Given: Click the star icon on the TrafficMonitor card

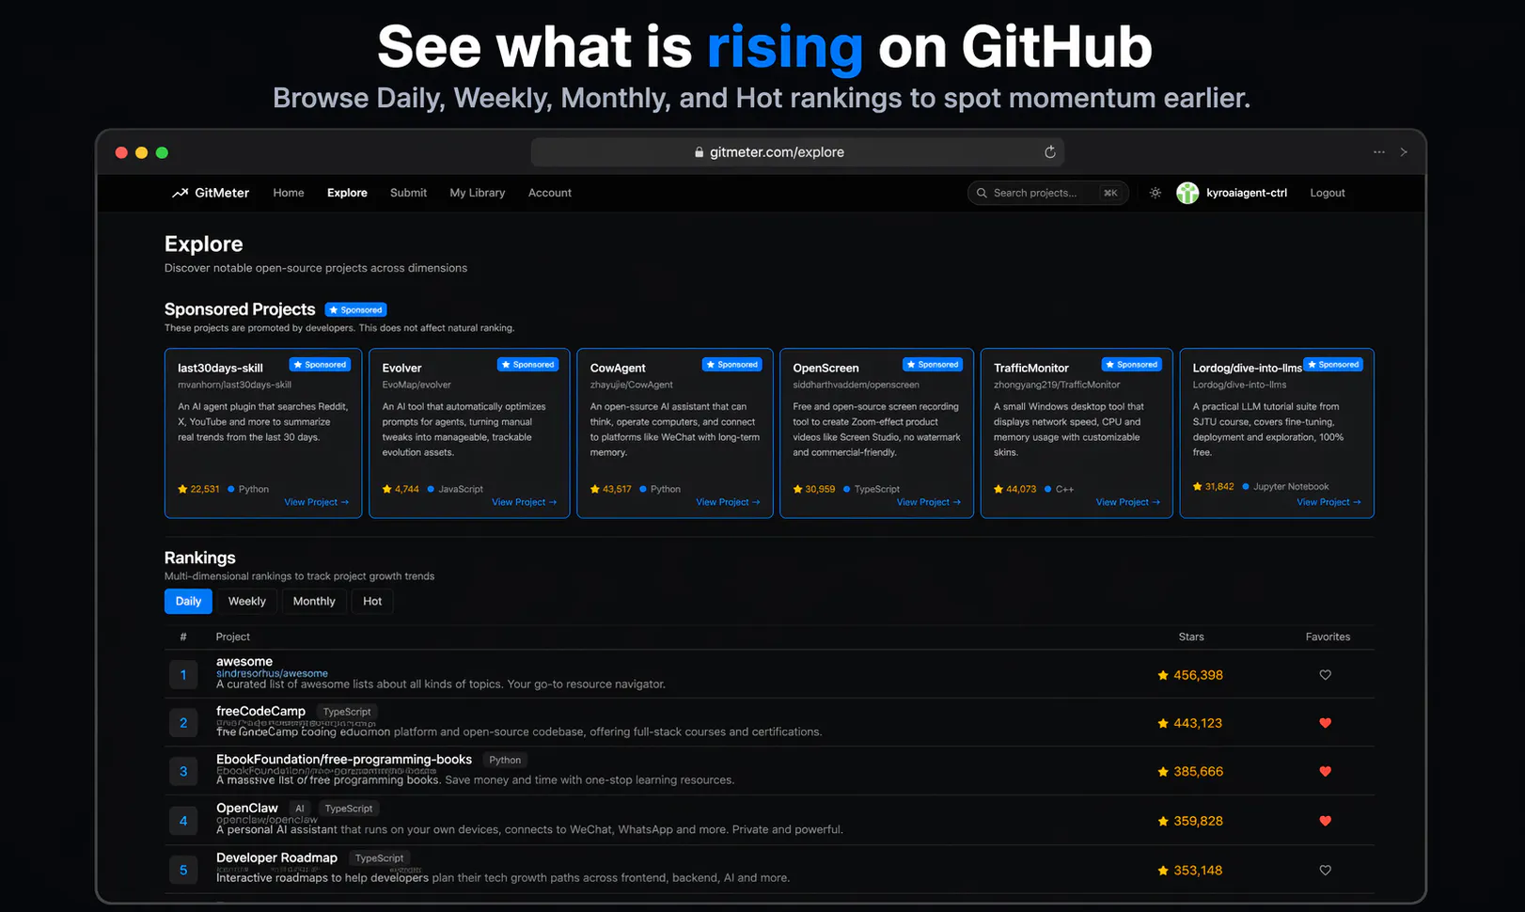Looking at the screenshot, I should pos(998,489).
